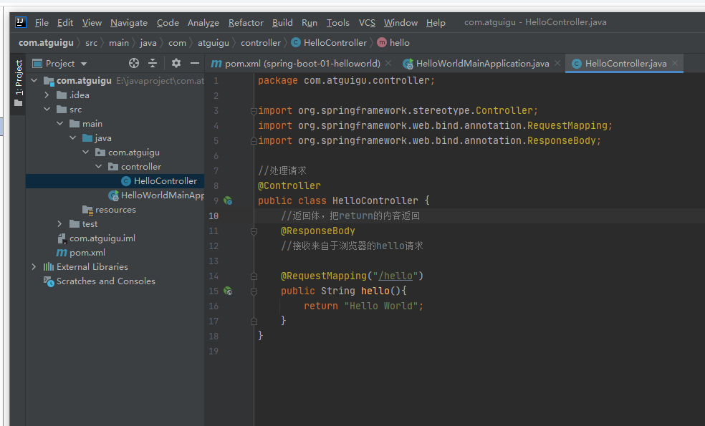Expand the .idea folder
Viewport: 705px width, 426px height.
(47, 95)
